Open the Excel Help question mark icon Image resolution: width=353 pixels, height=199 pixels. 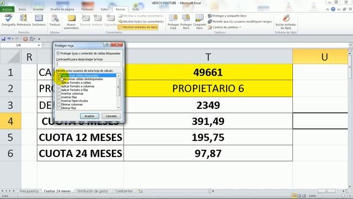point(333,9)
